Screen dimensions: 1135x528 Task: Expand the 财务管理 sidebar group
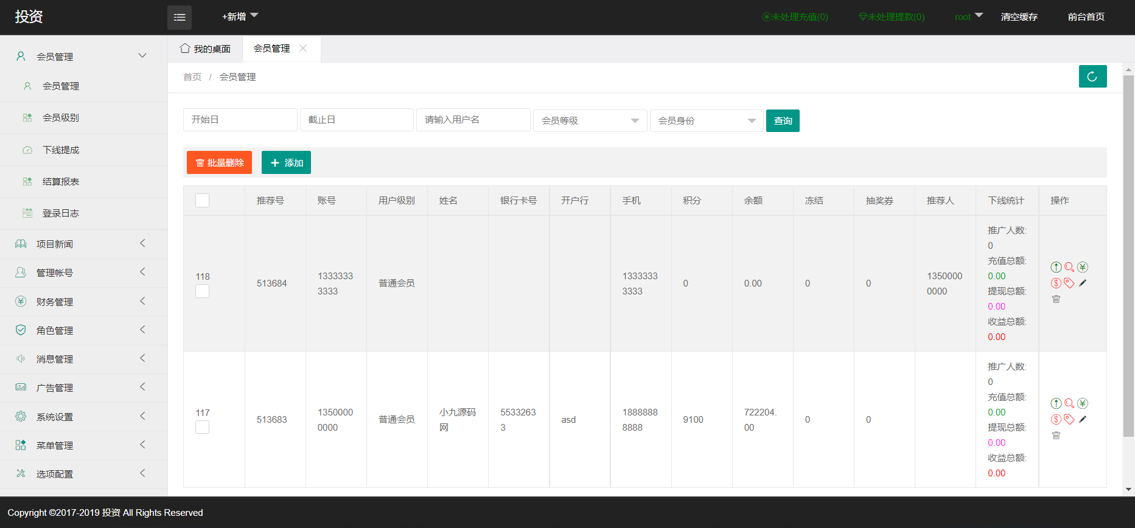pos(83,302)
